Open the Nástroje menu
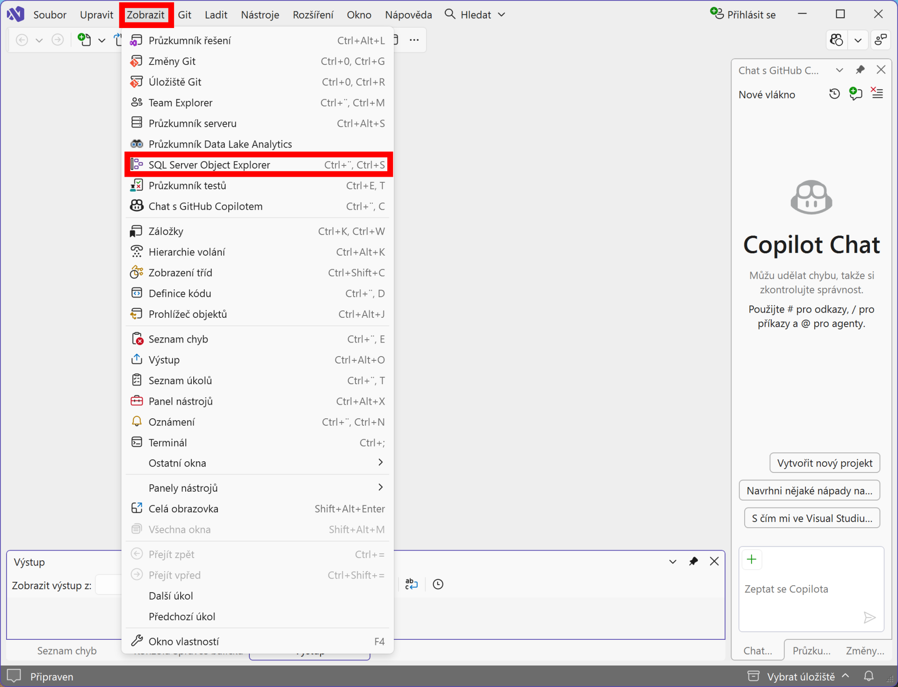The height and width of the screenshot is (687, 898). pyautogui.click(x=260, y=14)
